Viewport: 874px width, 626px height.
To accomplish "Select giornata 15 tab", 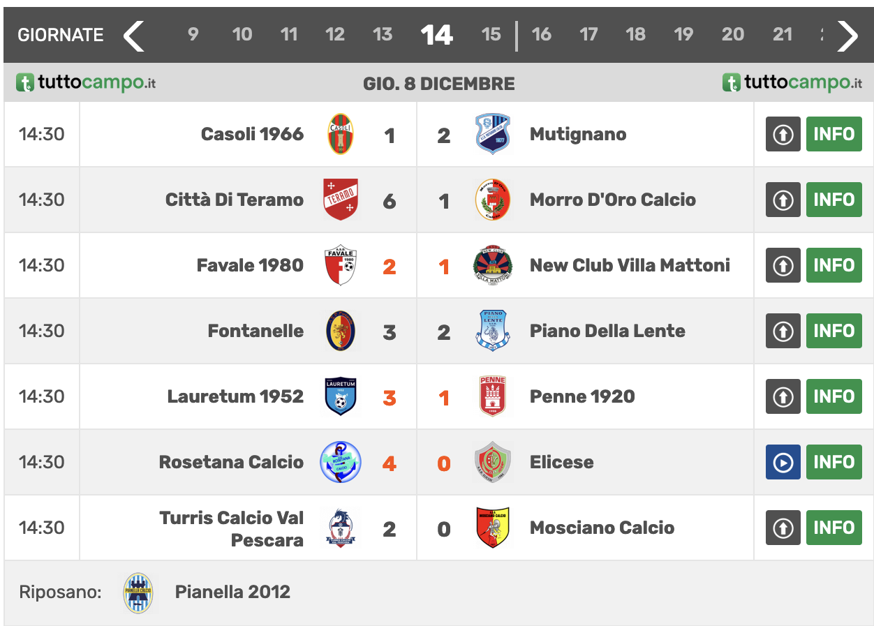I will [491, 34].
